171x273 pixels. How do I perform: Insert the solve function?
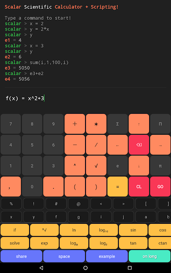coord(15,243)
